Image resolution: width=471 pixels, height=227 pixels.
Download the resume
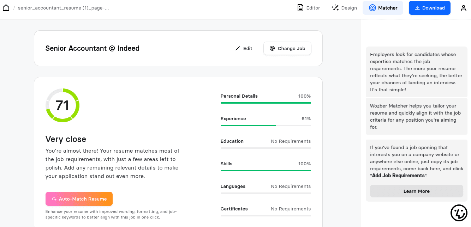430,8
